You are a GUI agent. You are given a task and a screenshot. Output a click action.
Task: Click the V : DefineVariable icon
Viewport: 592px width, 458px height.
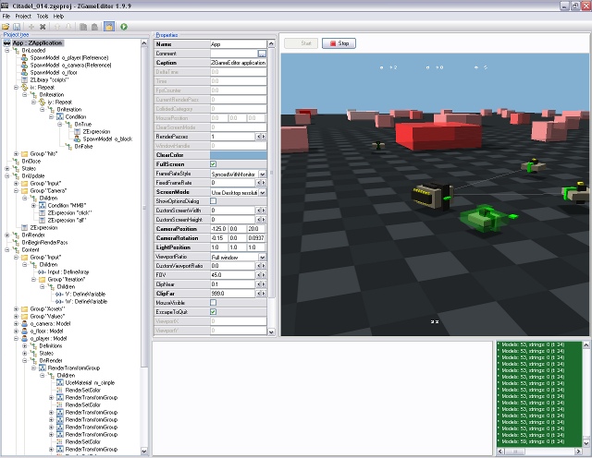pyautogui.click(x=59, y=294)
